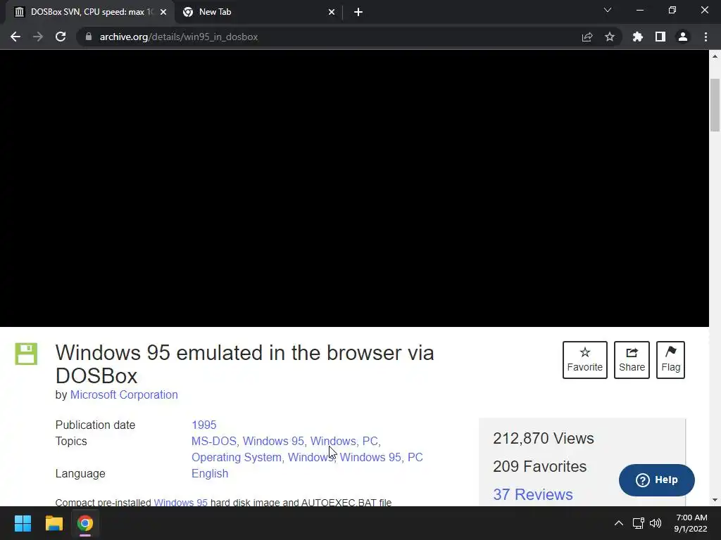The width and height of the screenshot is (721, 540).
Task: Toggle Chrome side panel
Action: [660, 37]
